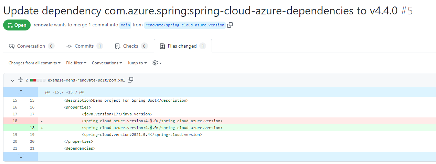Open the Jump to dropdown
The image size is (436, 164).
[x=137, y=63]
